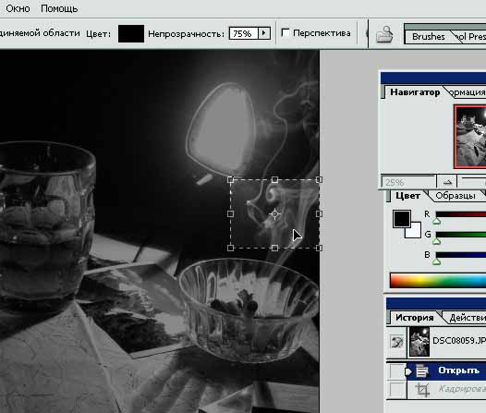Select the DSC08059 snapshot in History
The image size is (486, 413).
446,341
